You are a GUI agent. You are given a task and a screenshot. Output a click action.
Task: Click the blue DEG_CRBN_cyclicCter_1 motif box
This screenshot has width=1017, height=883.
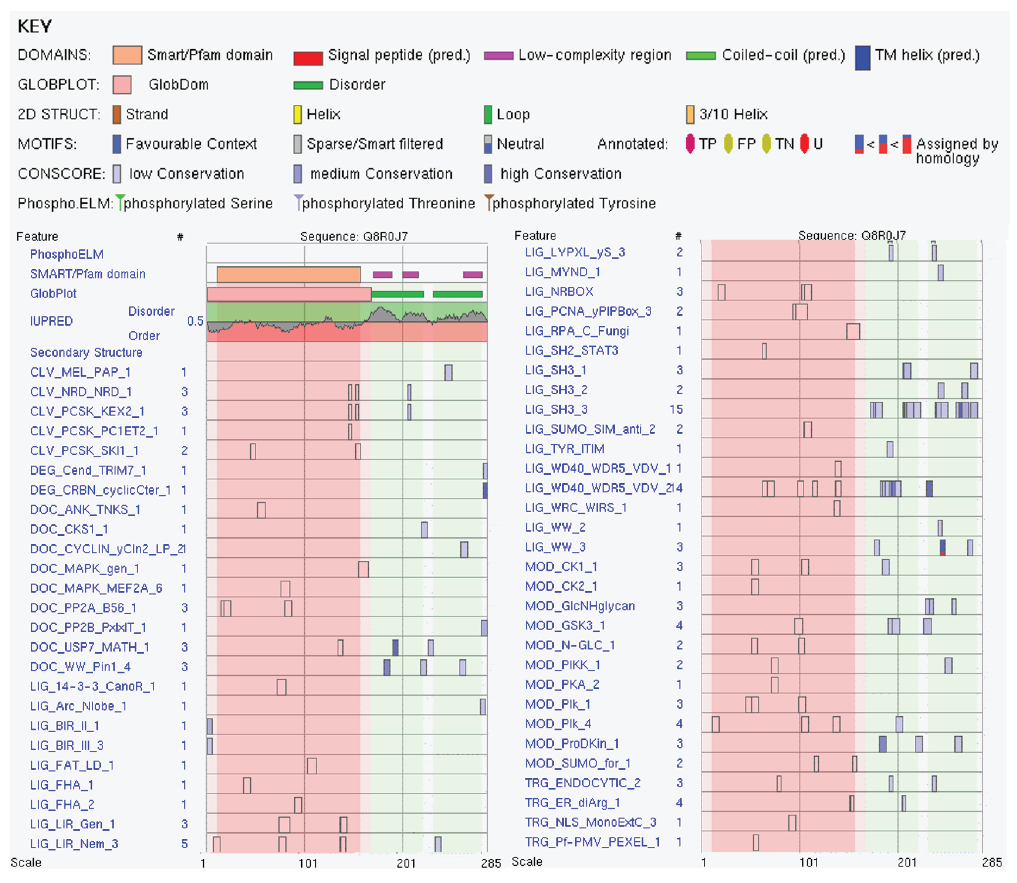[x=485, y=490]
